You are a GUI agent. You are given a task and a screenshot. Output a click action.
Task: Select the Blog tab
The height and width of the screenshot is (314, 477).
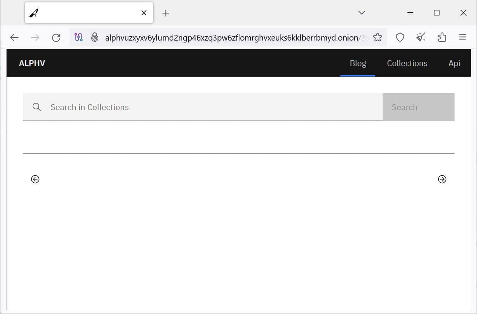[x=357, y=63]
